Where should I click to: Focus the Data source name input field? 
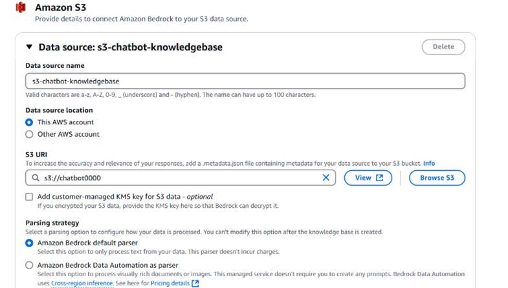pyautogui.click(x=245, y=81)
